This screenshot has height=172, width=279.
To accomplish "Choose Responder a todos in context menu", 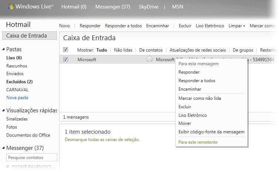I will [x=197, y=81].
